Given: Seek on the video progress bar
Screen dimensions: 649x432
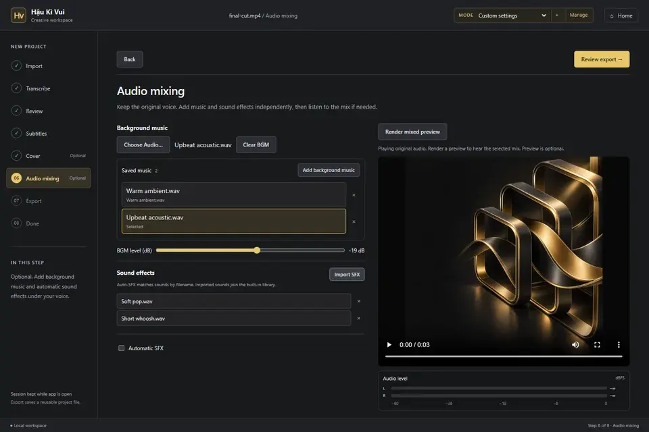Looking at the screenshot, I should [x=504, y=356].
